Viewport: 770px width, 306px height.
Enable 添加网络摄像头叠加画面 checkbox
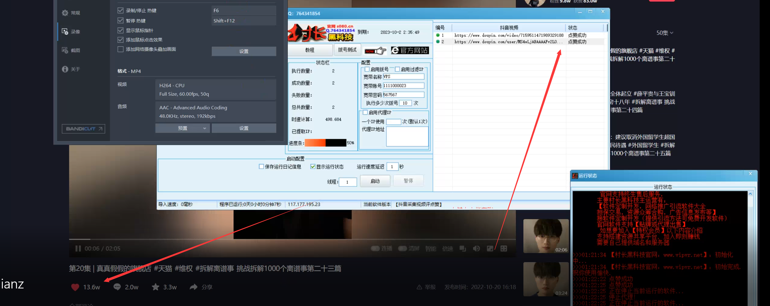[120, 49]
